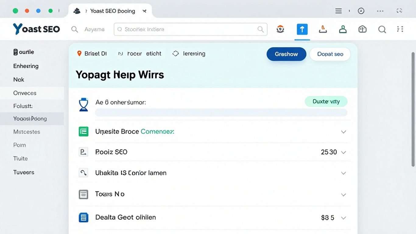Click the briefcase icon in the toolbar
Viewport: 416px width, 234px height.
point(362,29)
